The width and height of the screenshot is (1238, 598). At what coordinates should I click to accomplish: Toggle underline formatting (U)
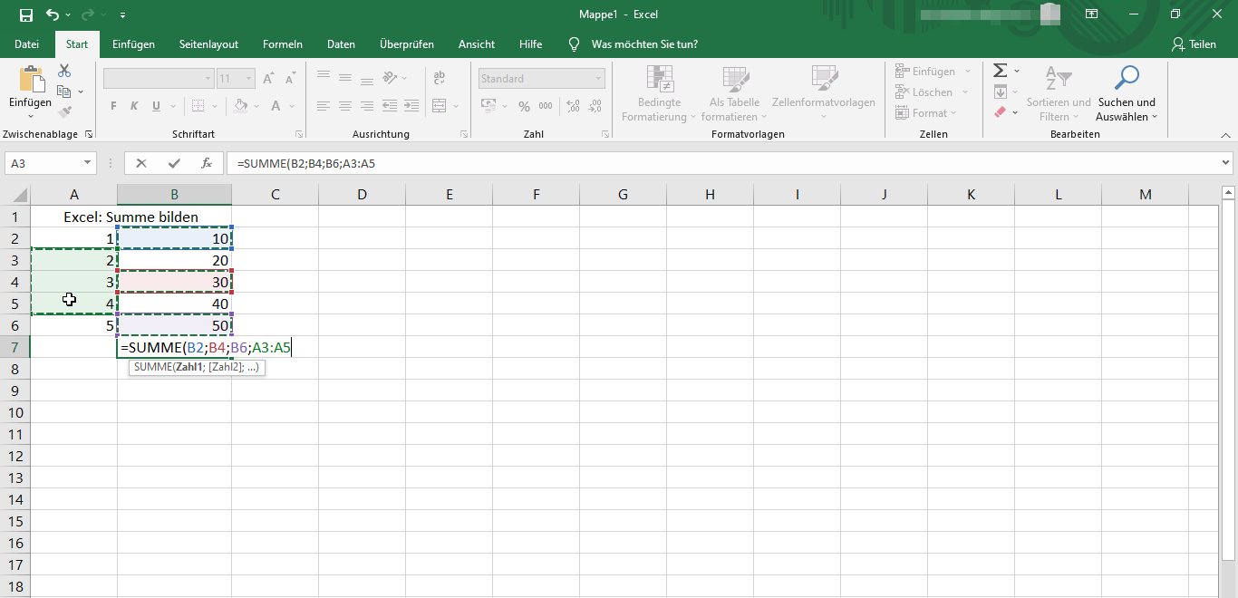click(157, 106)
